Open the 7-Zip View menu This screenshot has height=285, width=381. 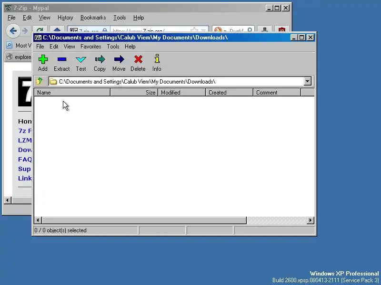[x=69, y=47]
